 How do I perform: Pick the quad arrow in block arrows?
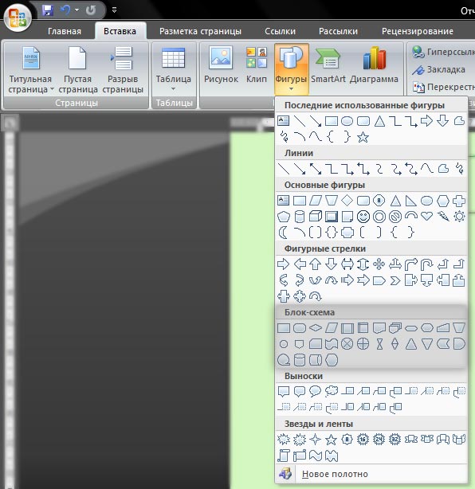pos(379,264)
